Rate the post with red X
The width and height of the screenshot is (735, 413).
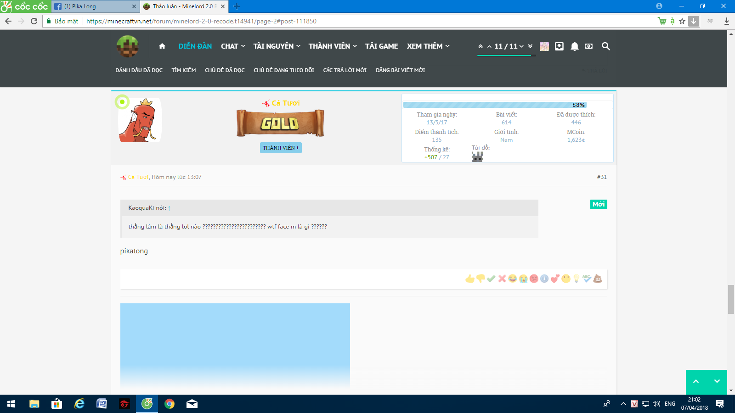click(x=502, y=279)
